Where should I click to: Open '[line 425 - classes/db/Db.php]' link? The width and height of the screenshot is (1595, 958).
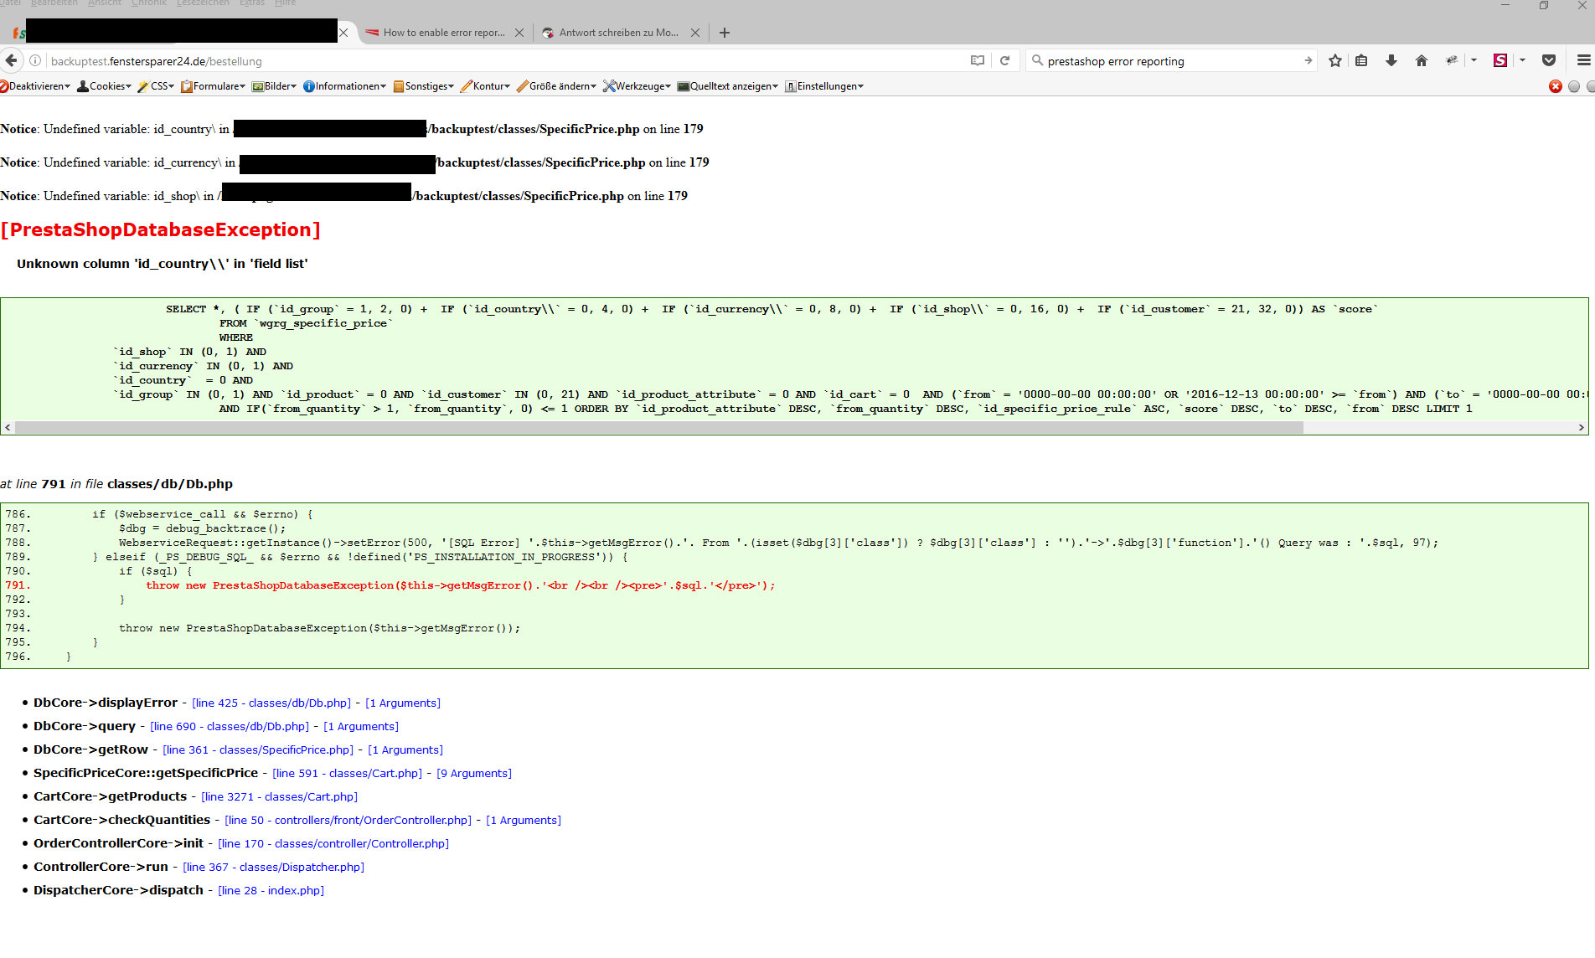tap(271, 703)
